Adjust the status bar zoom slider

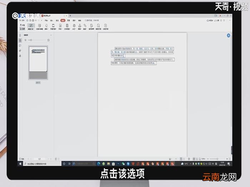coord(217,159)
